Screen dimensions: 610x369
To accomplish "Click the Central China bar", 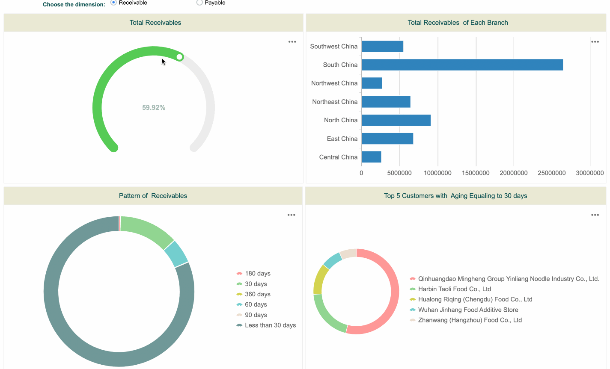I will pyautogui.click(x=372, y=157).
